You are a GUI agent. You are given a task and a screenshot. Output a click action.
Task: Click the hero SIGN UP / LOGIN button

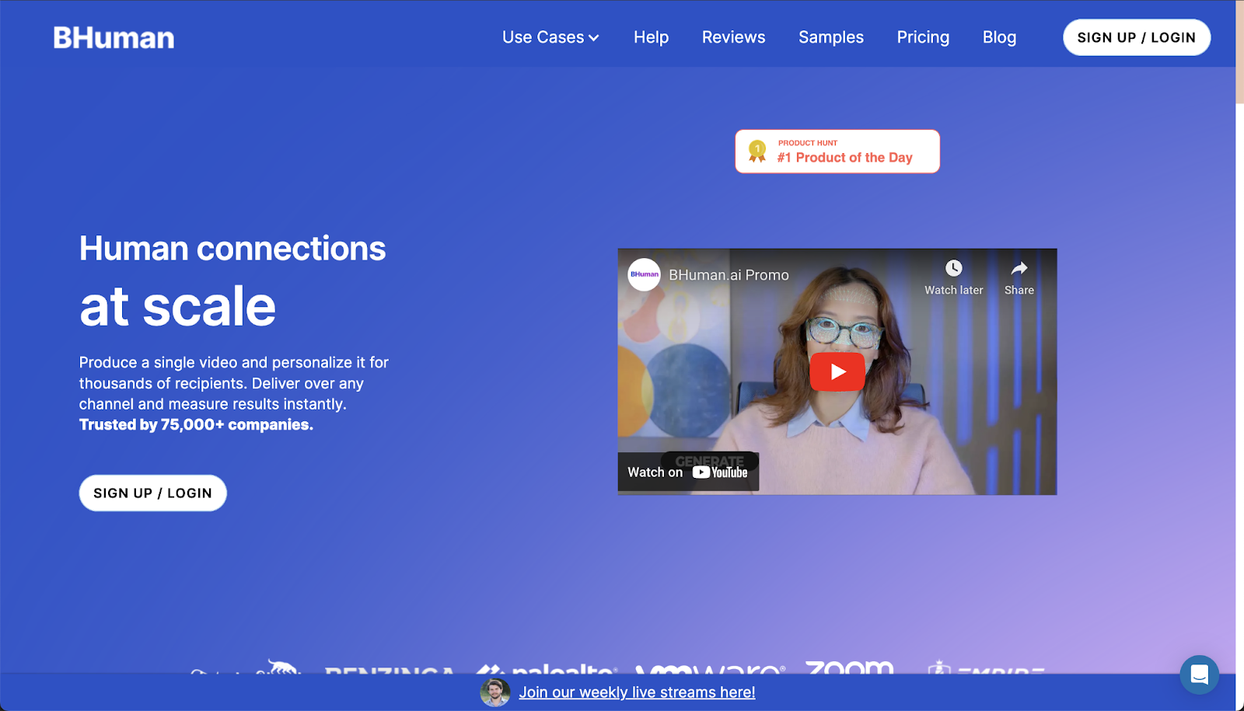coord(153,493)
